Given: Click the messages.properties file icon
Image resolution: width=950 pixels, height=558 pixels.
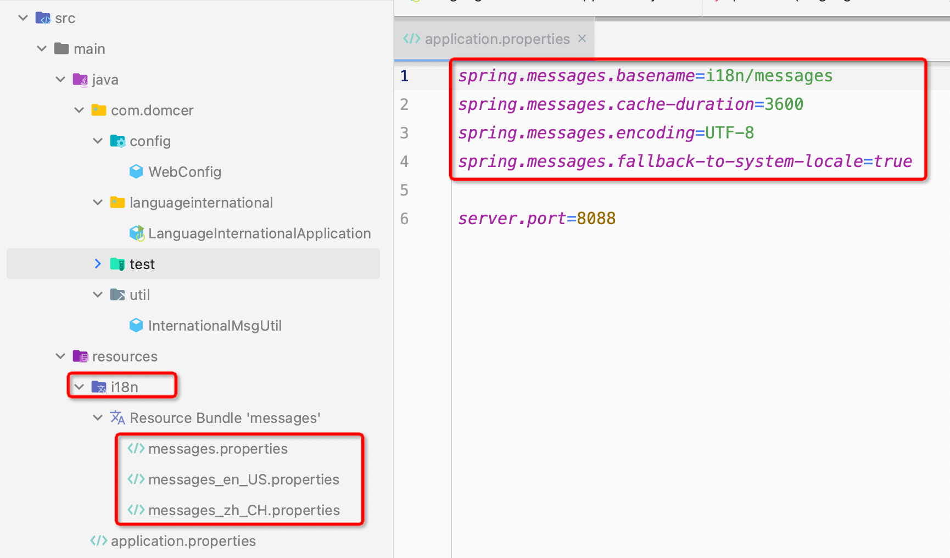Looking at the screenshot, I should click(x=136, y=449).
